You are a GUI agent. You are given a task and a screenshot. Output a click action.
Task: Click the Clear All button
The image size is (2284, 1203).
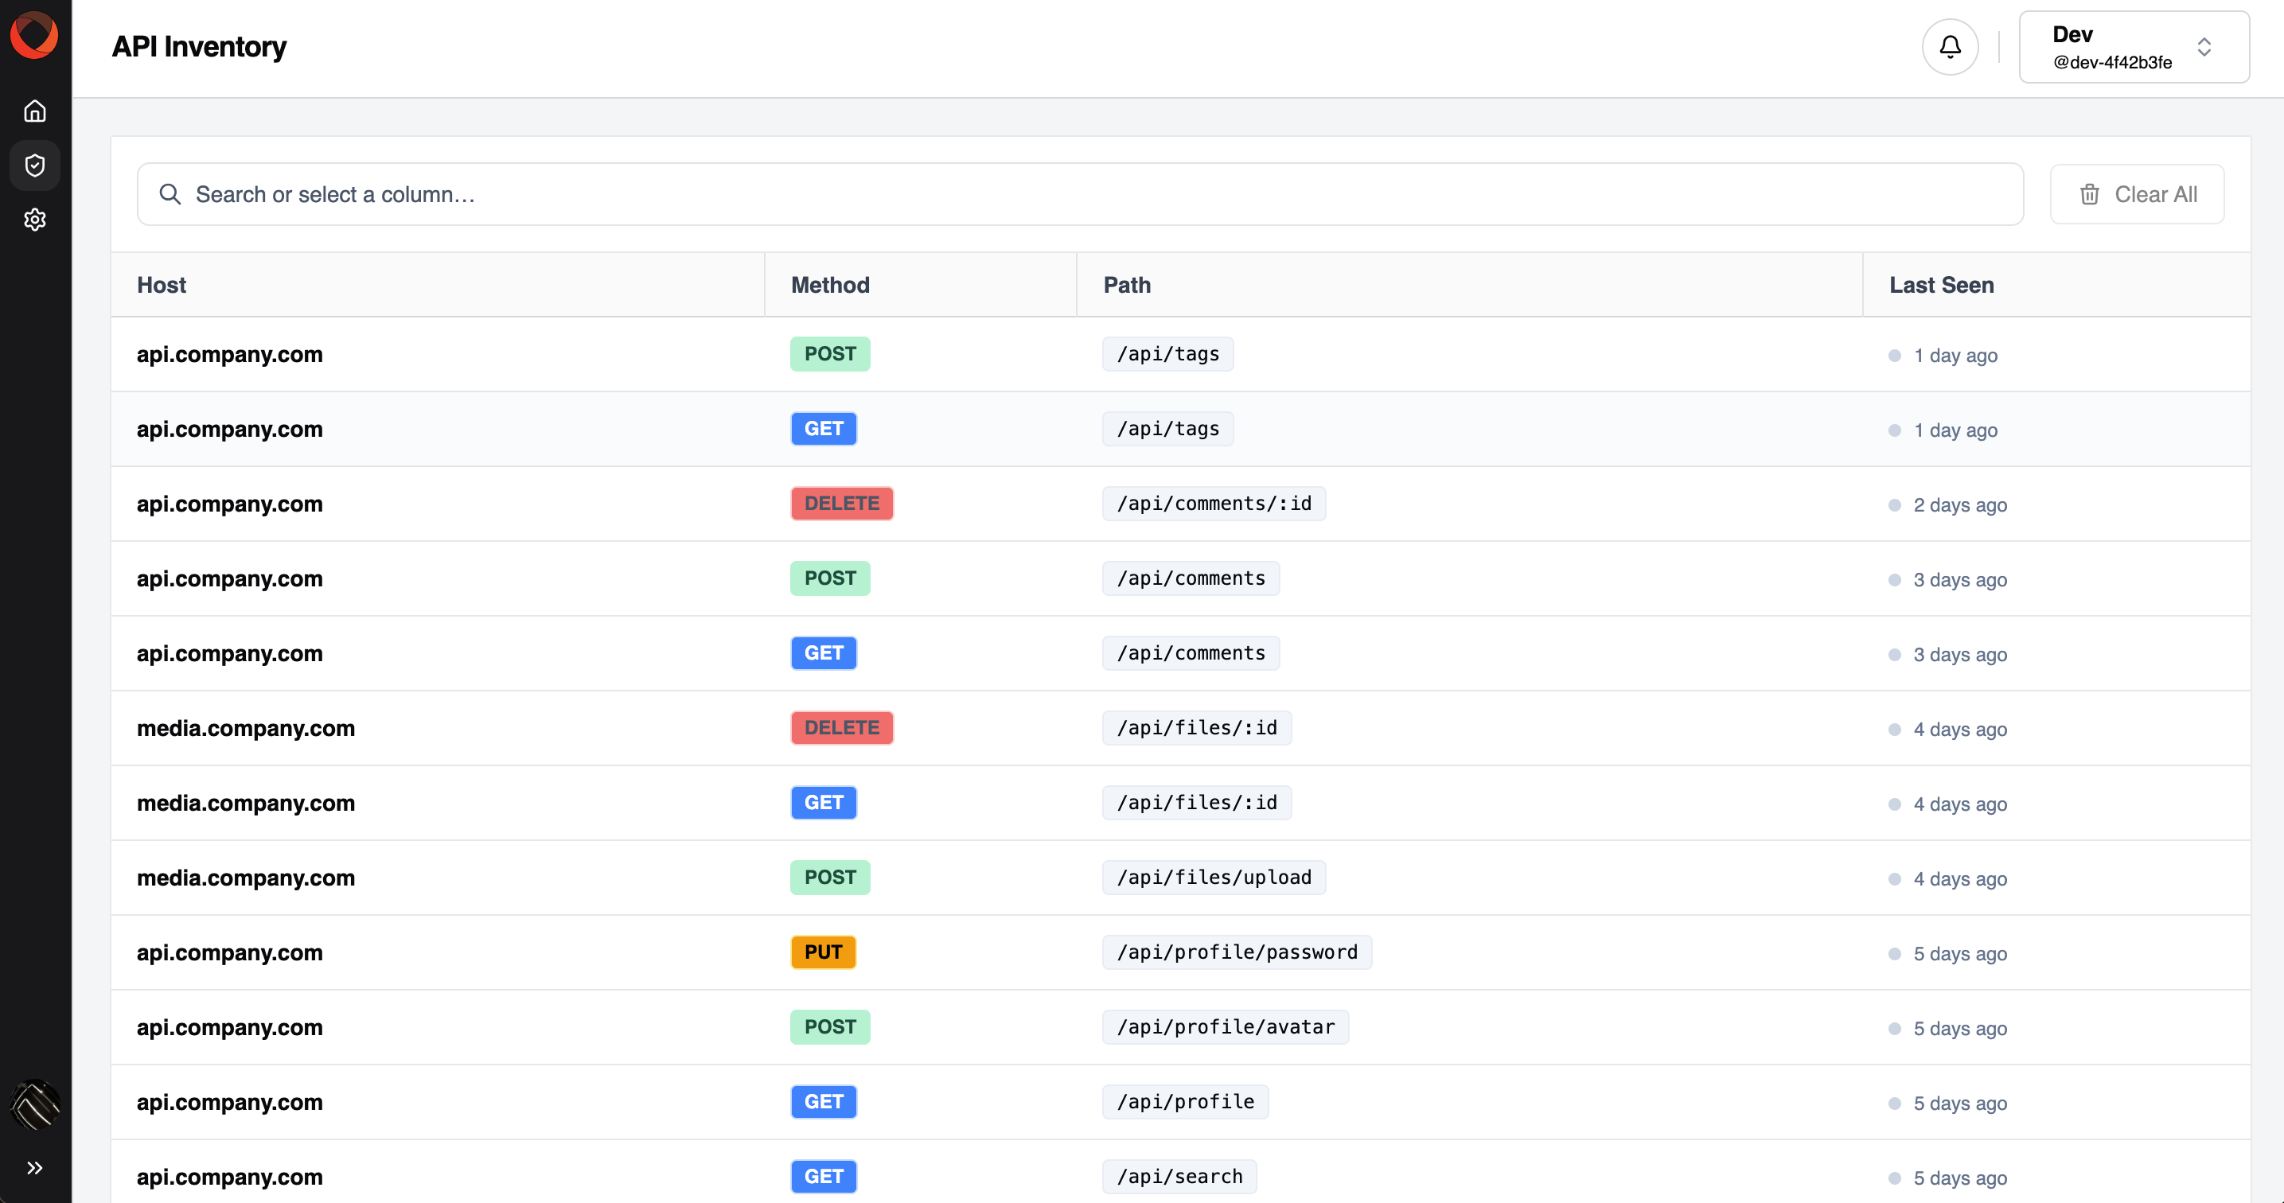point(2136,194)
